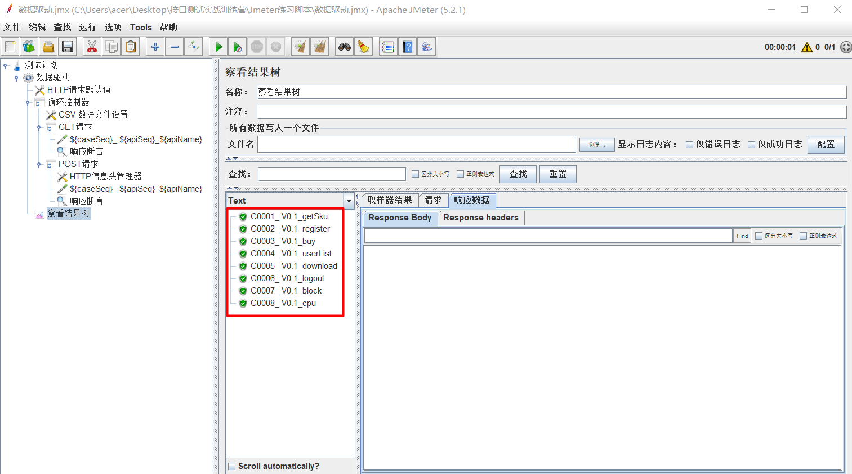Open the 选项 menu
852x474 pixels.
tap(113, 27)
